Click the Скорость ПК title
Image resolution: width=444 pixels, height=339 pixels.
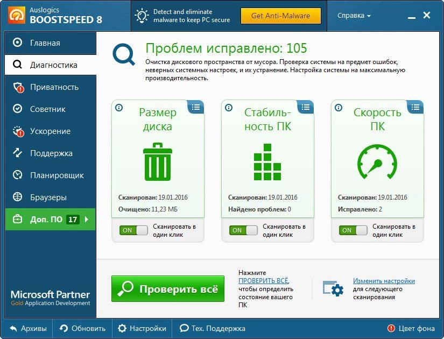pos(377,119)
